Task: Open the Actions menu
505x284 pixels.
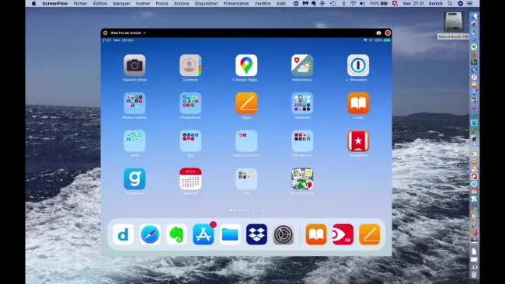Action: point(181,4)
